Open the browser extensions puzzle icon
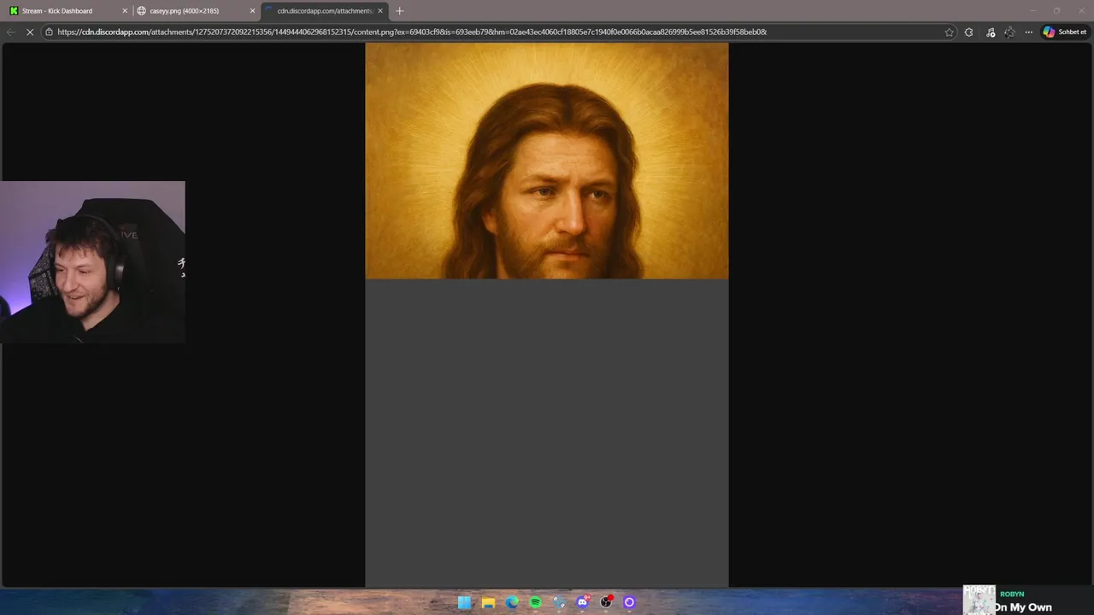This screenshot has width=1094, height=615. (x=968, y=32)
